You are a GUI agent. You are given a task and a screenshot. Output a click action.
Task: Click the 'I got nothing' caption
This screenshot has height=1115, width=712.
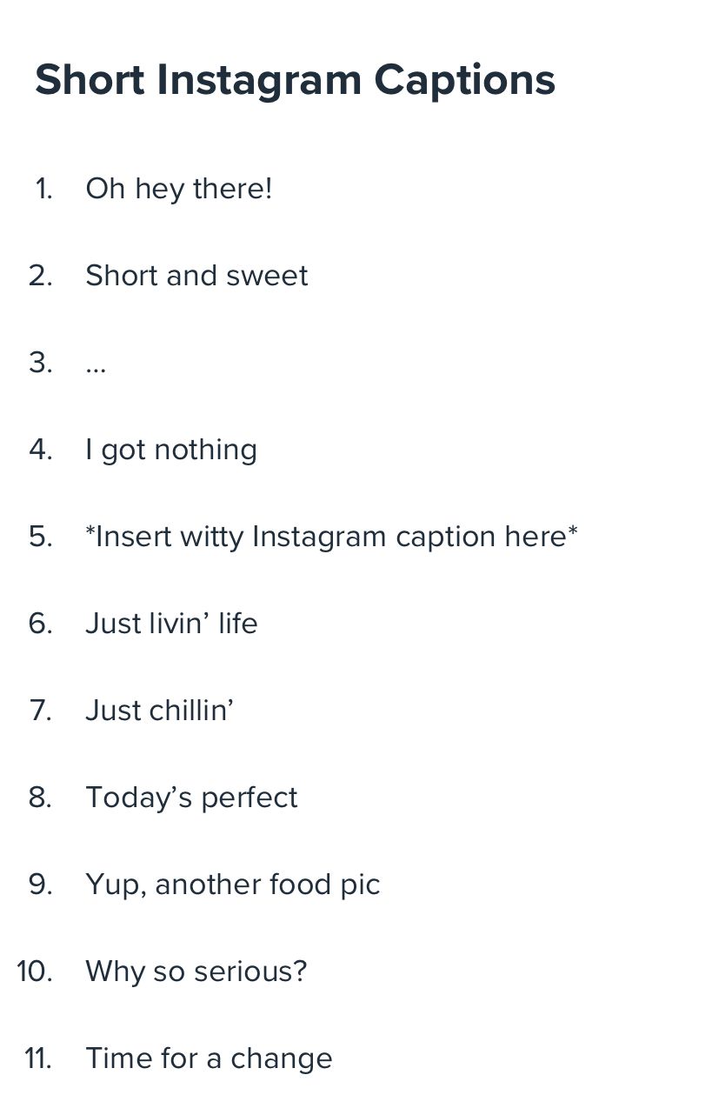tap(171, 451)
